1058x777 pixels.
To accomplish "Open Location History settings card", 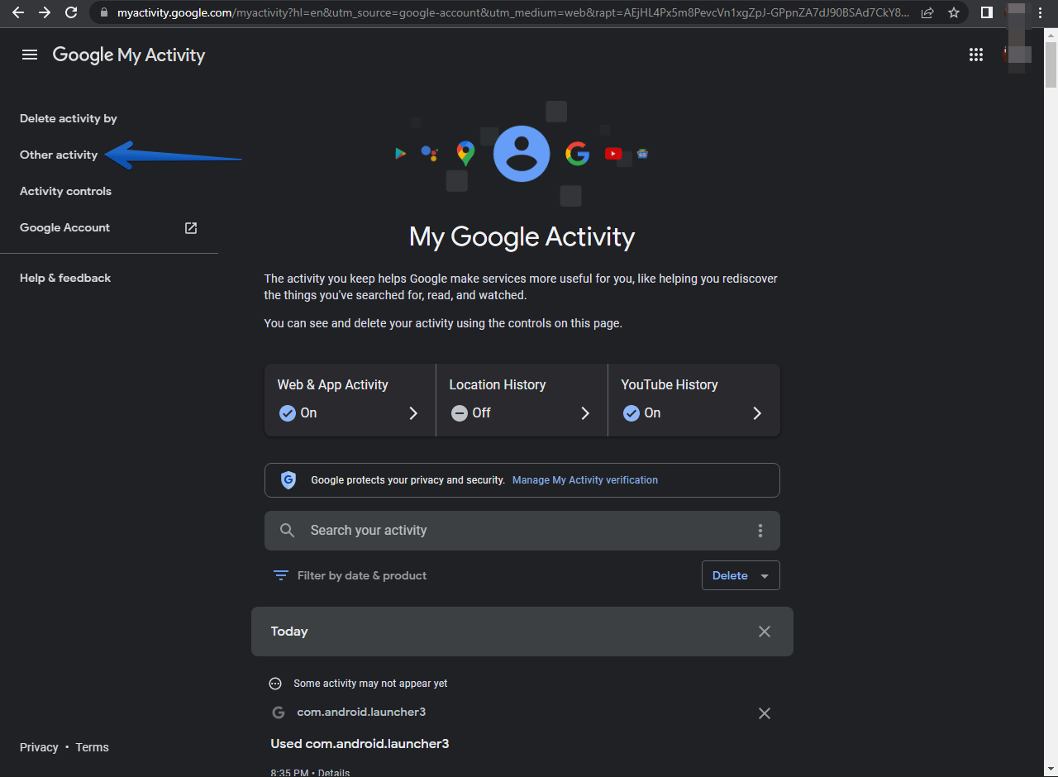I will 522,400.
